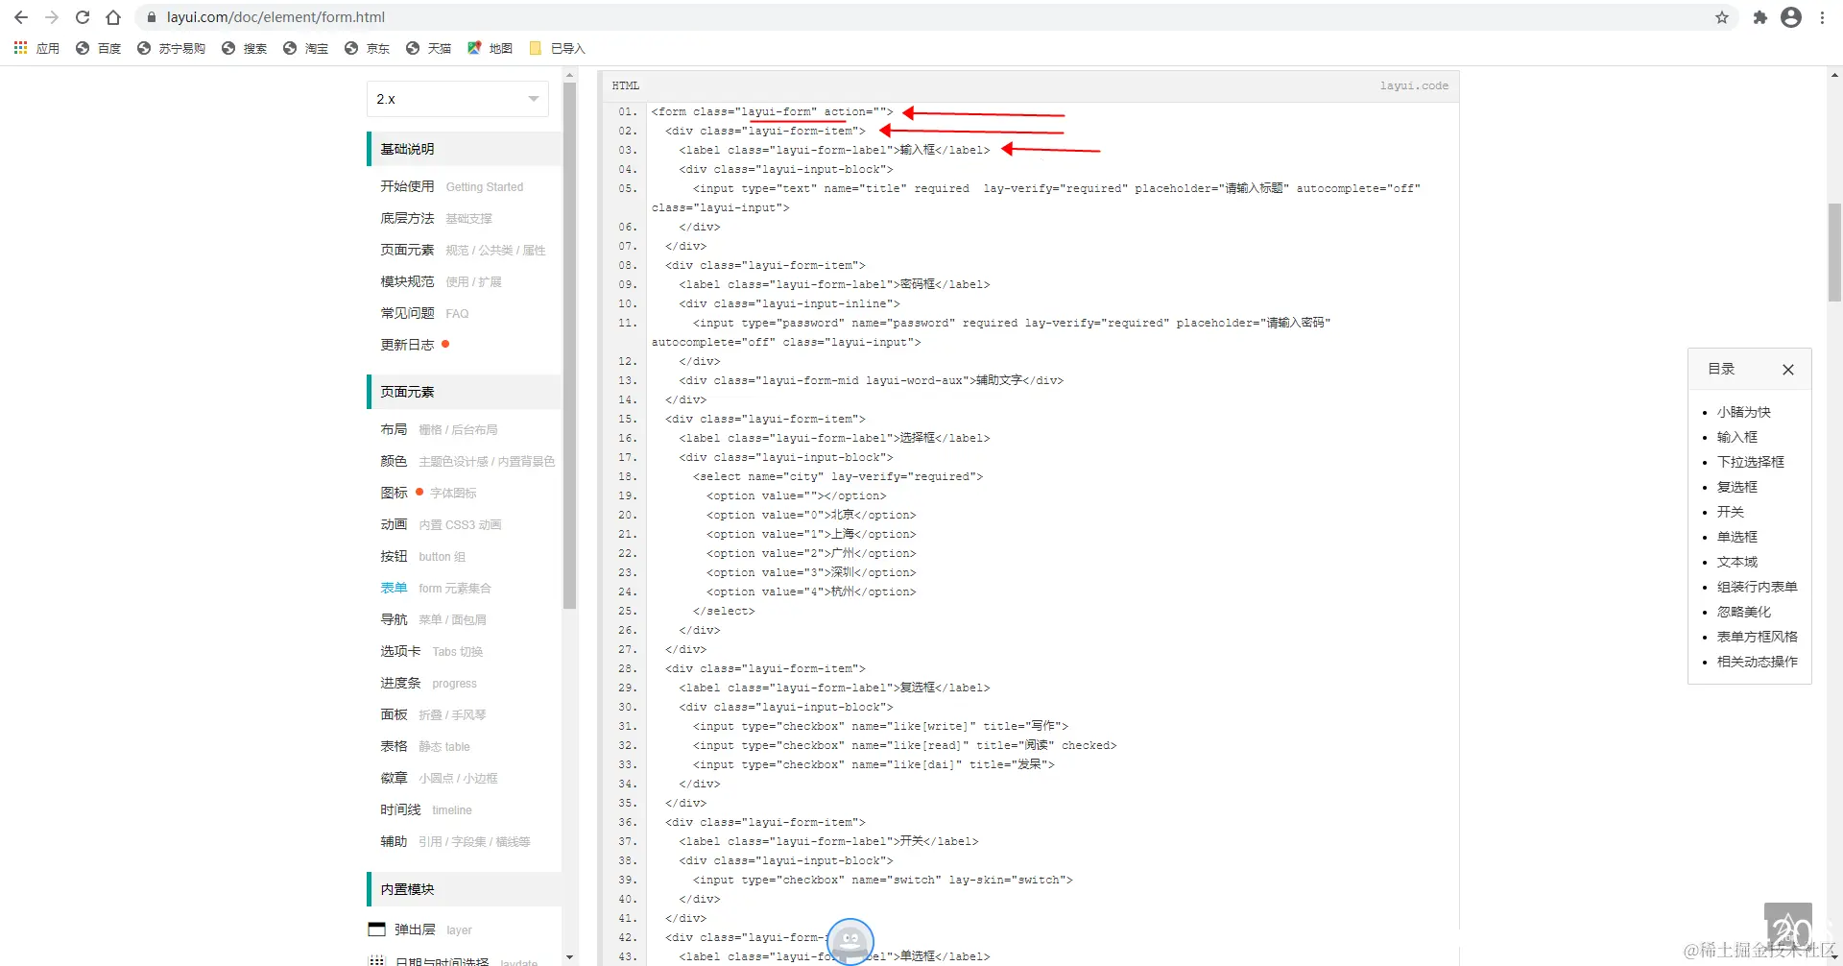1843x966 pixels.
Task: Go back to the previous page
Action: (x=21, y=17)
